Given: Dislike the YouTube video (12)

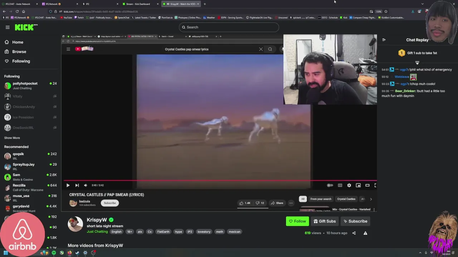Looking at the screenshot, I should click(260, 203).
